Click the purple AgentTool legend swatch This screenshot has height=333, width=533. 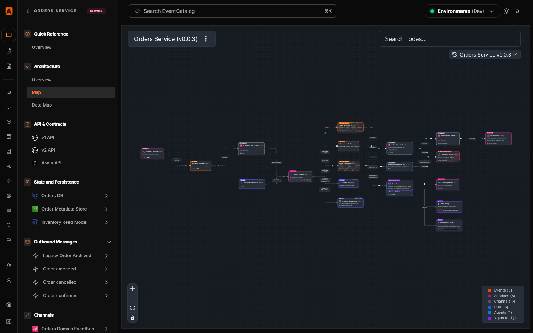pos(490,318)
